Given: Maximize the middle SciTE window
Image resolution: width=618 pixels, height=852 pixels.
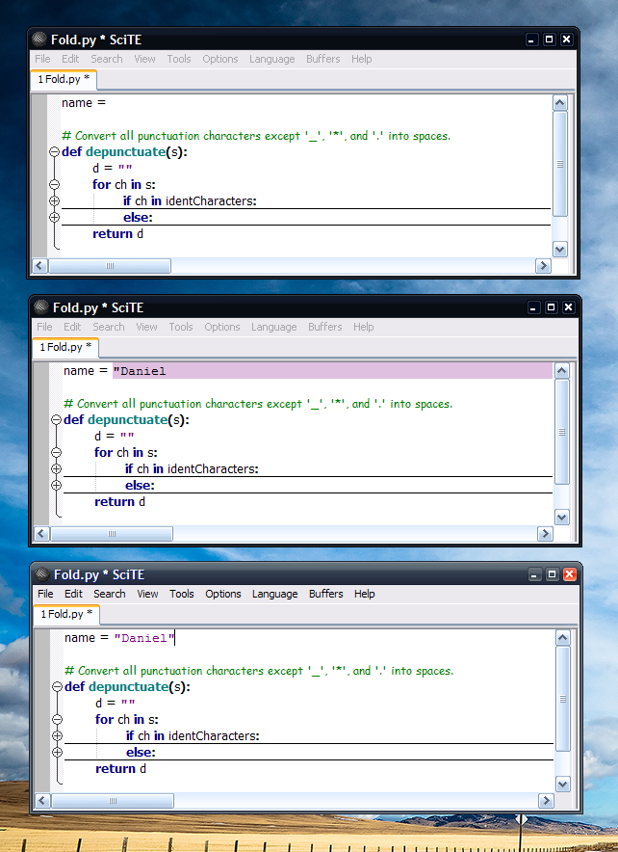Looking at the screenshot, I should click(x=551, y=307).
